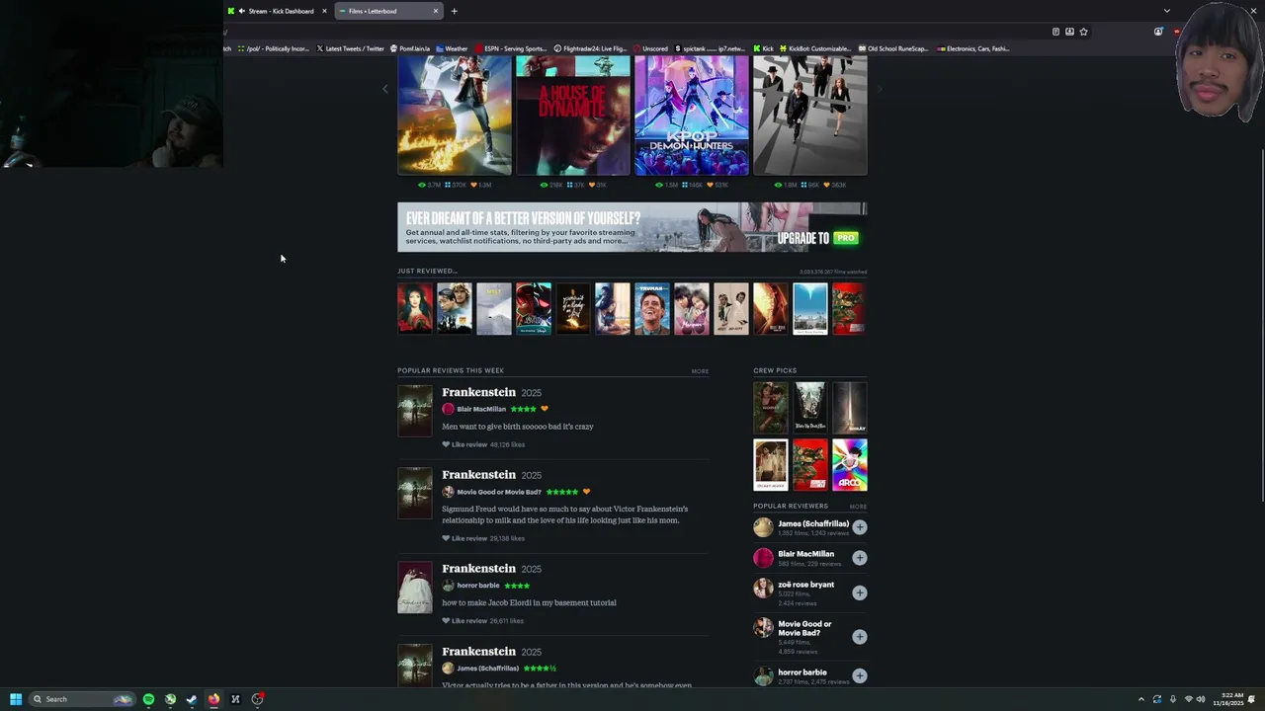Open KickBot: Customizable bookmark

[x=814, y=48]
